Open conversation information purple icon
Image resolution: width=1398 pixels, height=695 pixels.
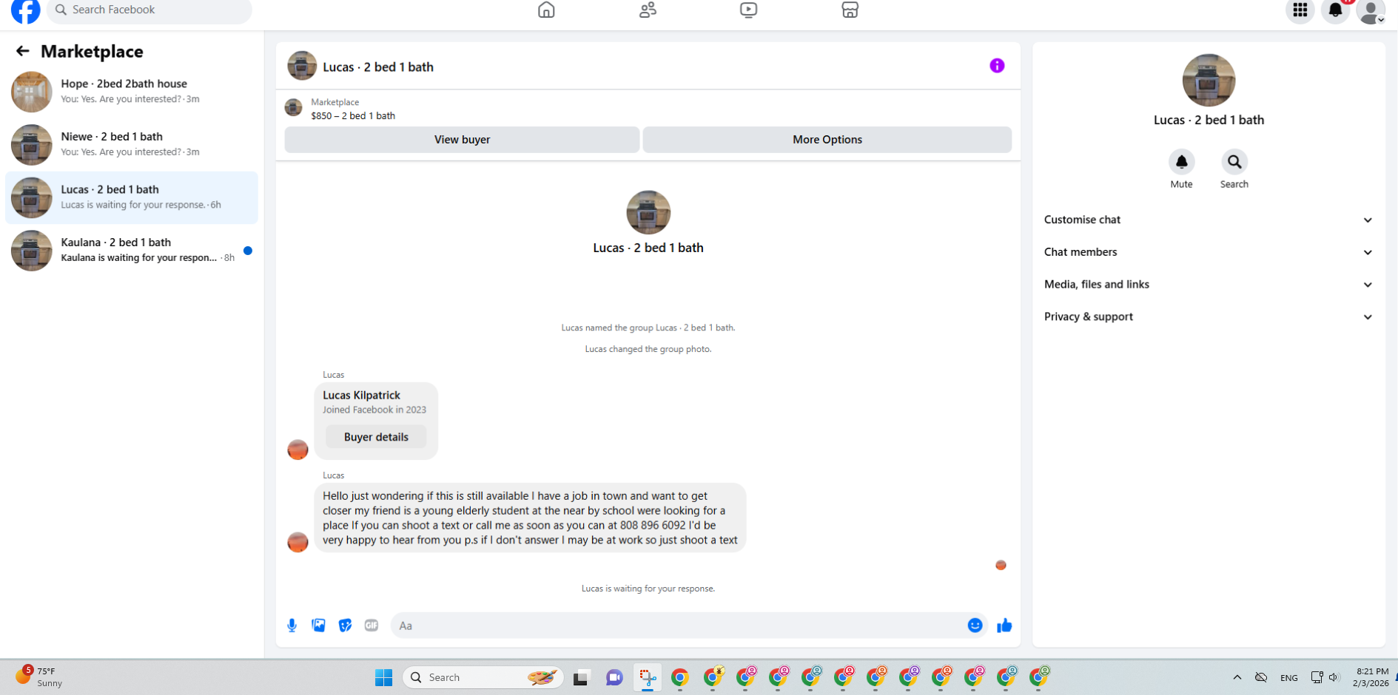(x=997, y=66)
